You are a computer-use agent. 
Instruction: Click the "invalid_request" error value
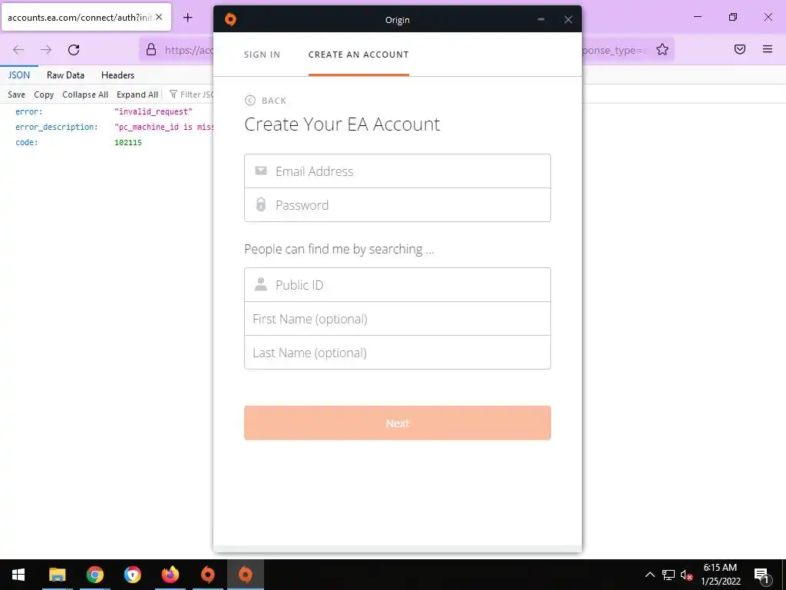click(x=154, y=112)
